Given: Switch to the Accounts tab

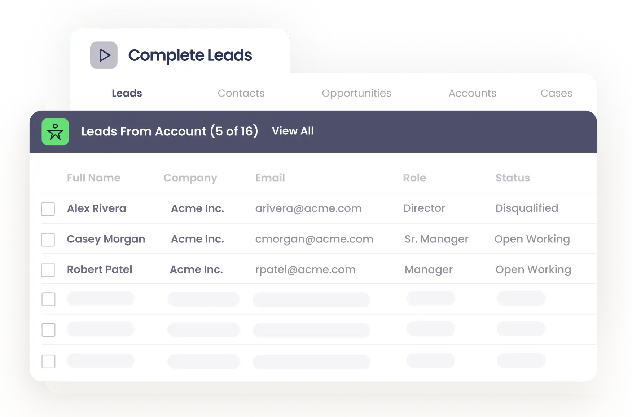Looking at the screenshot, I should coord(472,93).
